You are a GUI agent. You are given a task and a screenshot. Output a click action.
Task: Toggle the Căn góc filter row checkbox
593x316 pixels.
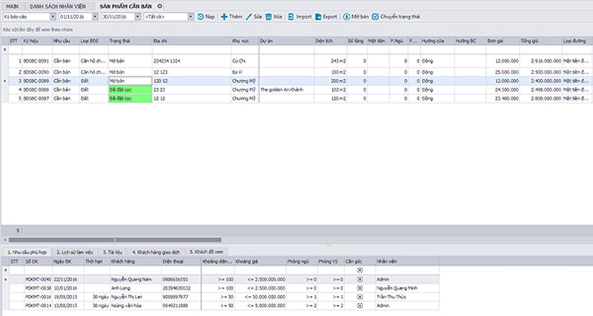click(360, 270)
